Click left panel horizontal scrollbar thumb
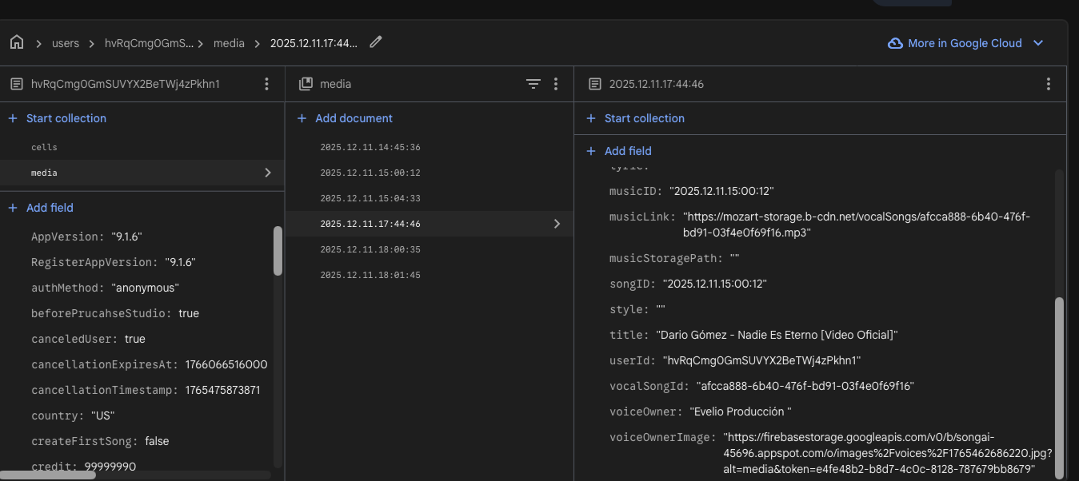Viewport: 1079px width, 481px height. click(48, 475)
